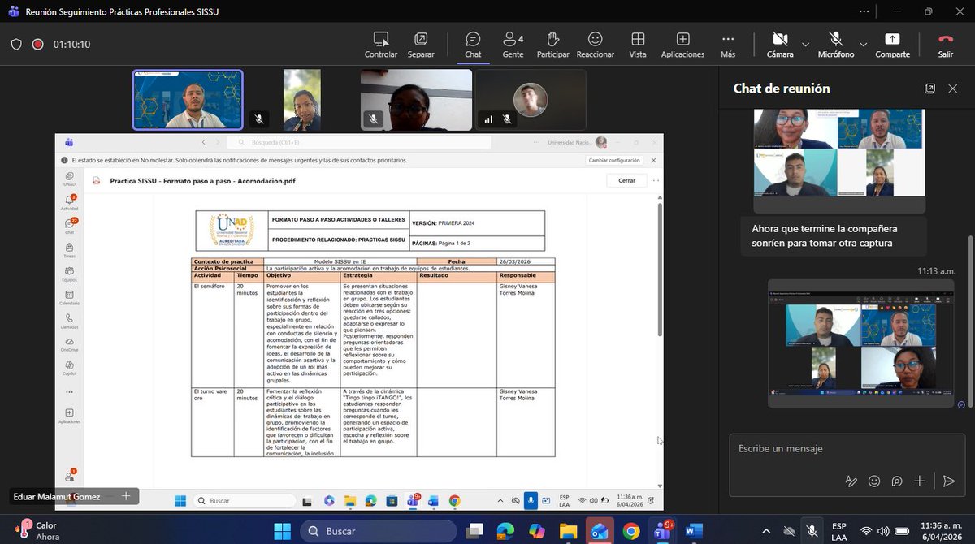The width and height of the screenshot is (975, 544).
Task: Click Cerrar button on shared PDF viewer
Action: point(626,180)
